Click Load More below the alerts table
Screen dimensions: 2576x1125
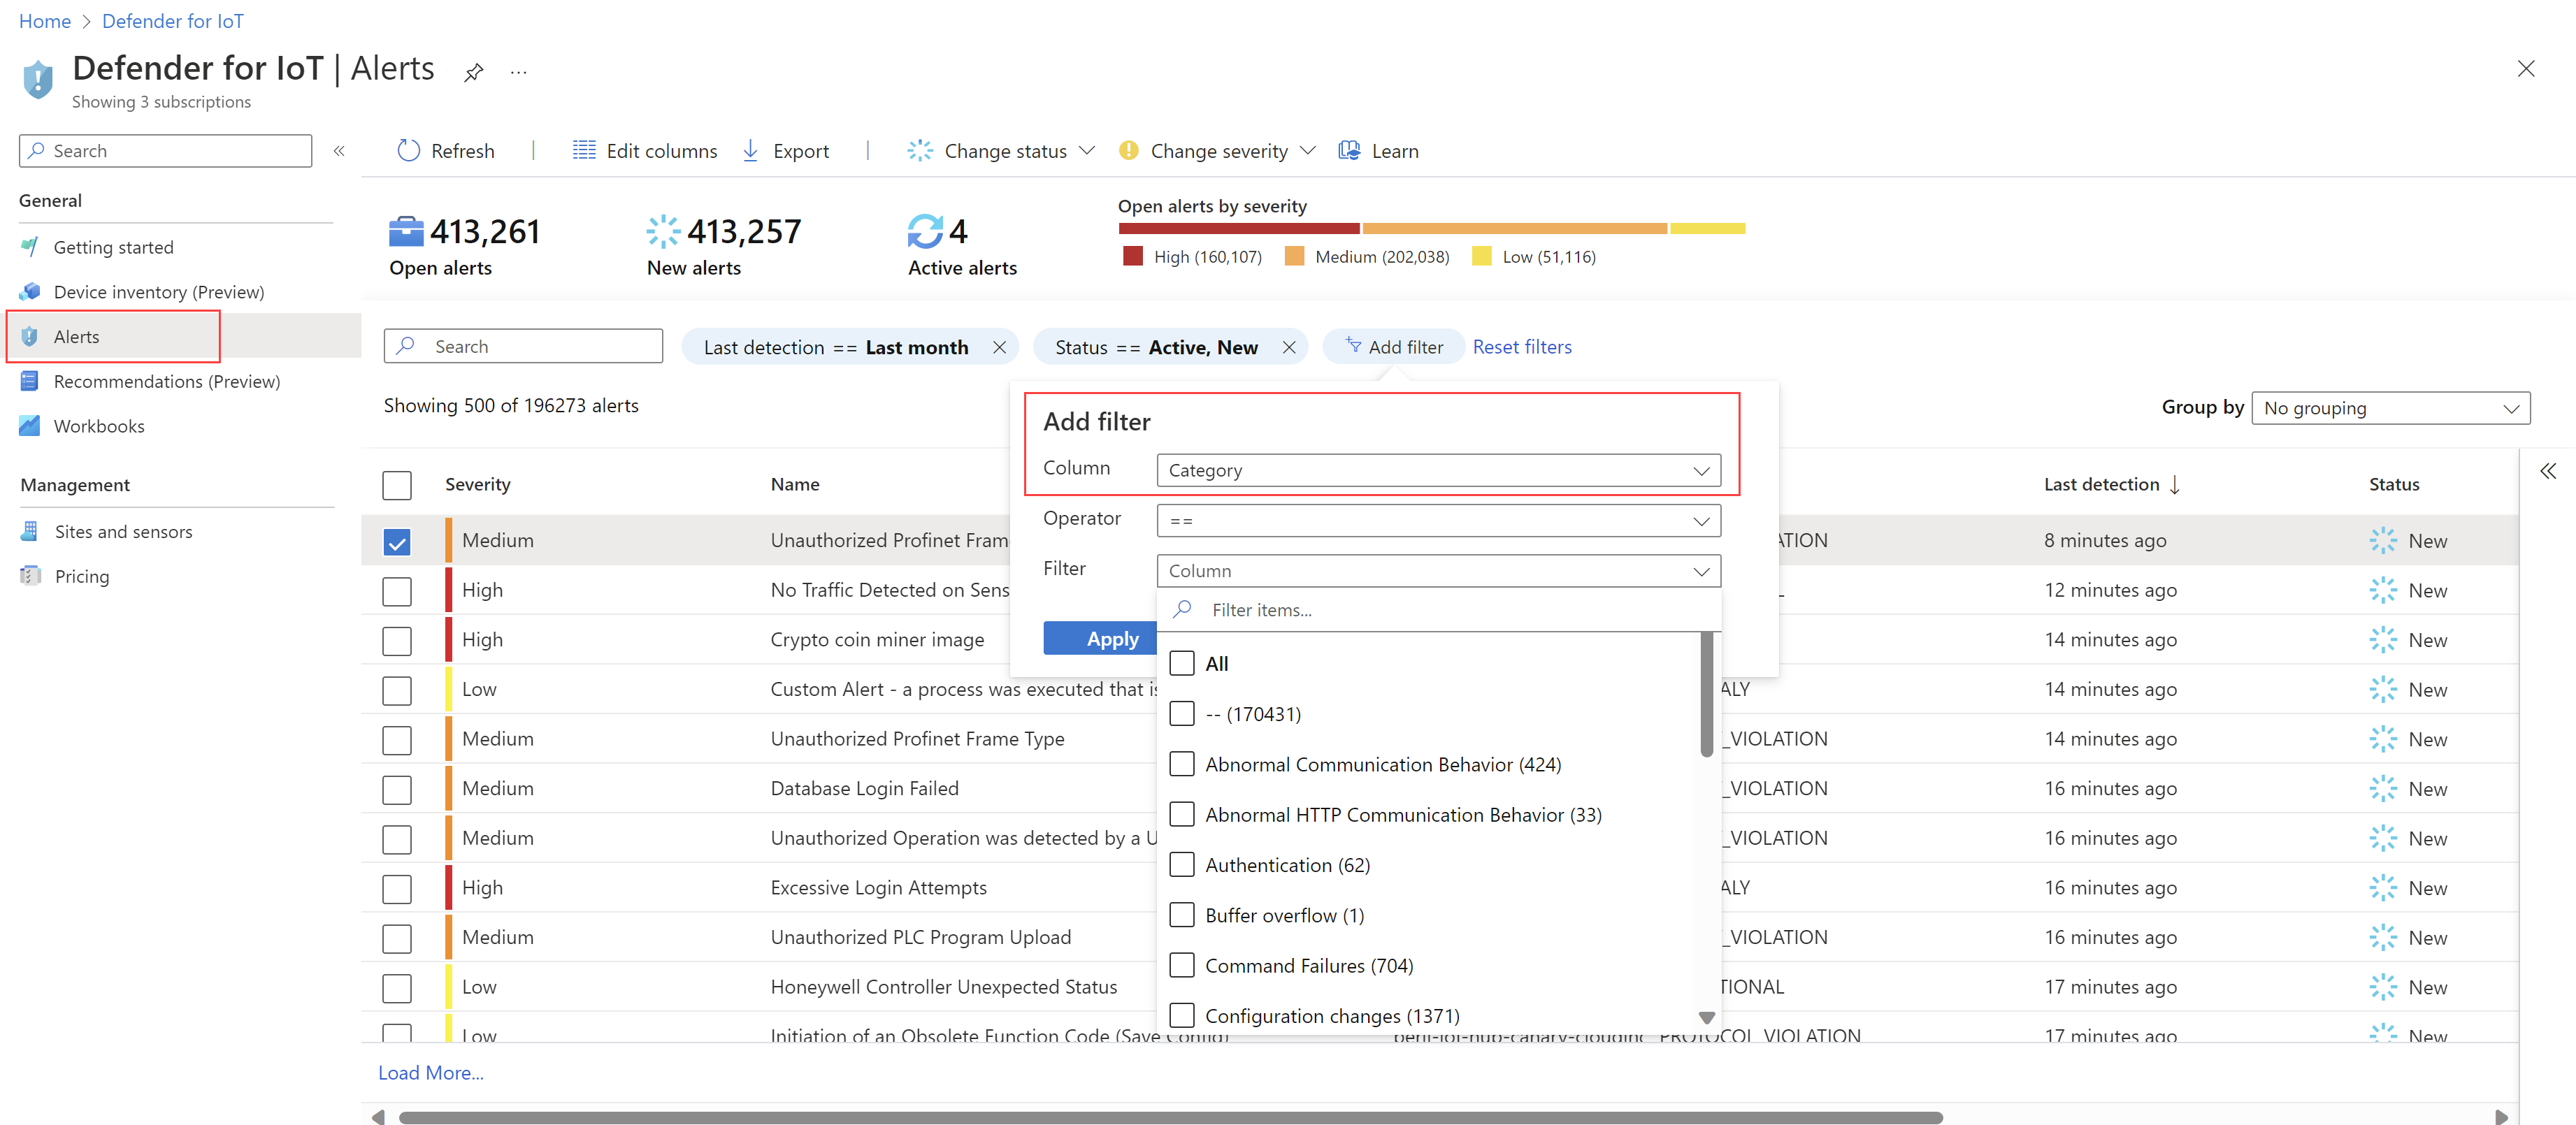pos(430,1072)
